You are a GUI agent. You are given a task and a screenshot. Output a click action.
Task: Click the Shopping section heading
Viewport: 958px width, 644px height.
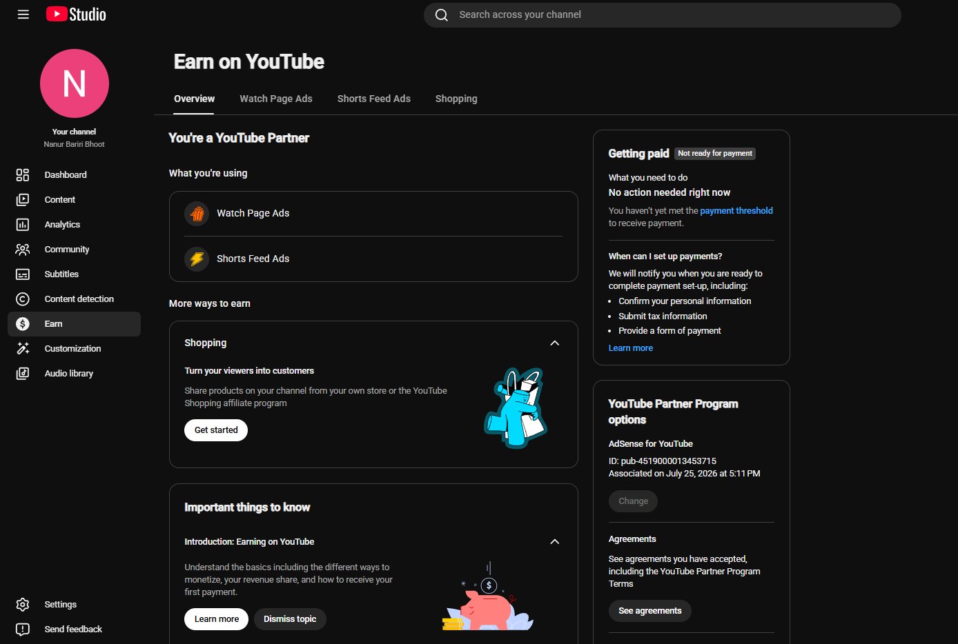click(206, 343)
